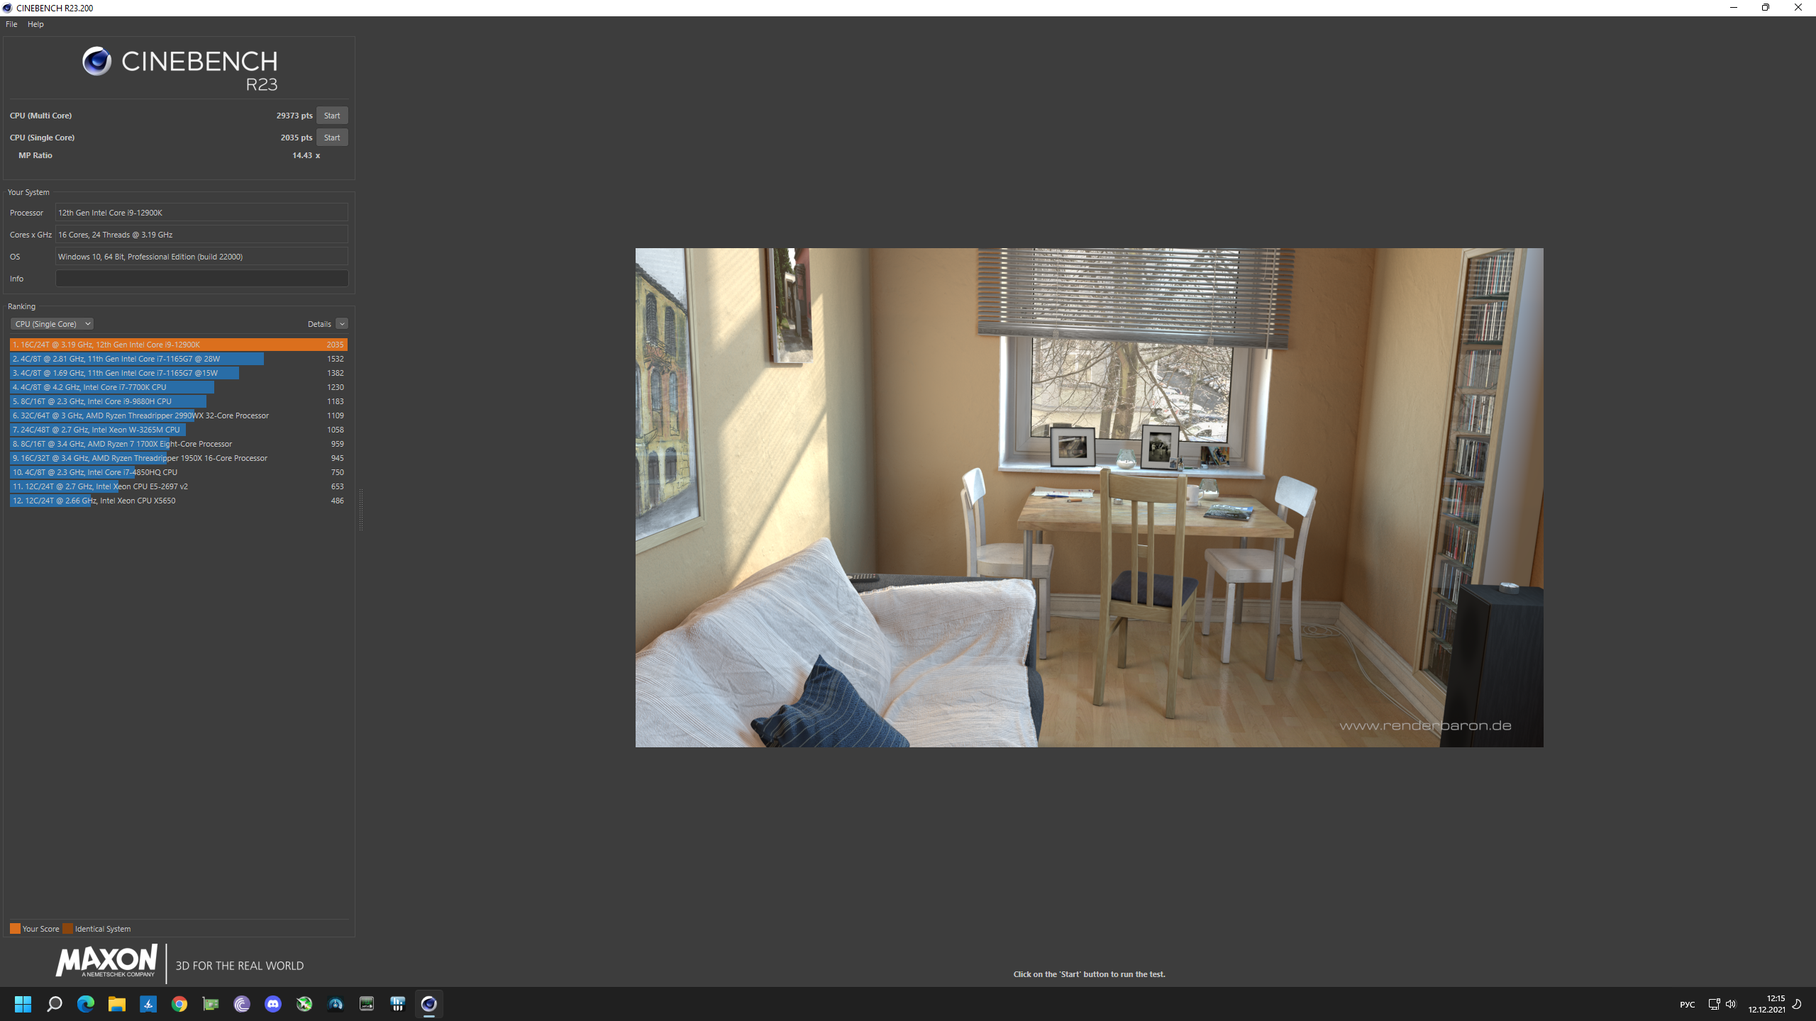1816x1021 pixels.
Task: Launch Microsoft Edge from taskbar
Action: (x=85, y=1004)
